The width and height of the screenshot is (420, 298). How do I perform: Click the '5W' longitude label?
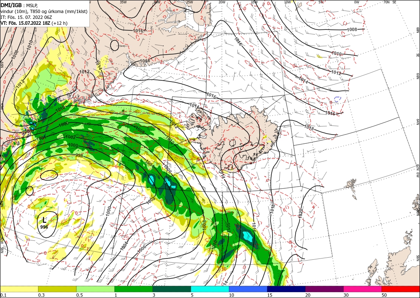pyautogui.click(x=320, y=2)
